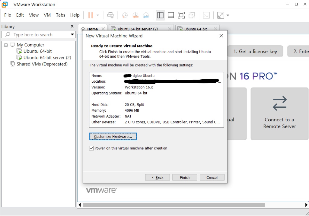Select Ubuntu 64-bit VM in library
Image resolution: width=309 pixels, height=216 pixels.
[37, 51]
